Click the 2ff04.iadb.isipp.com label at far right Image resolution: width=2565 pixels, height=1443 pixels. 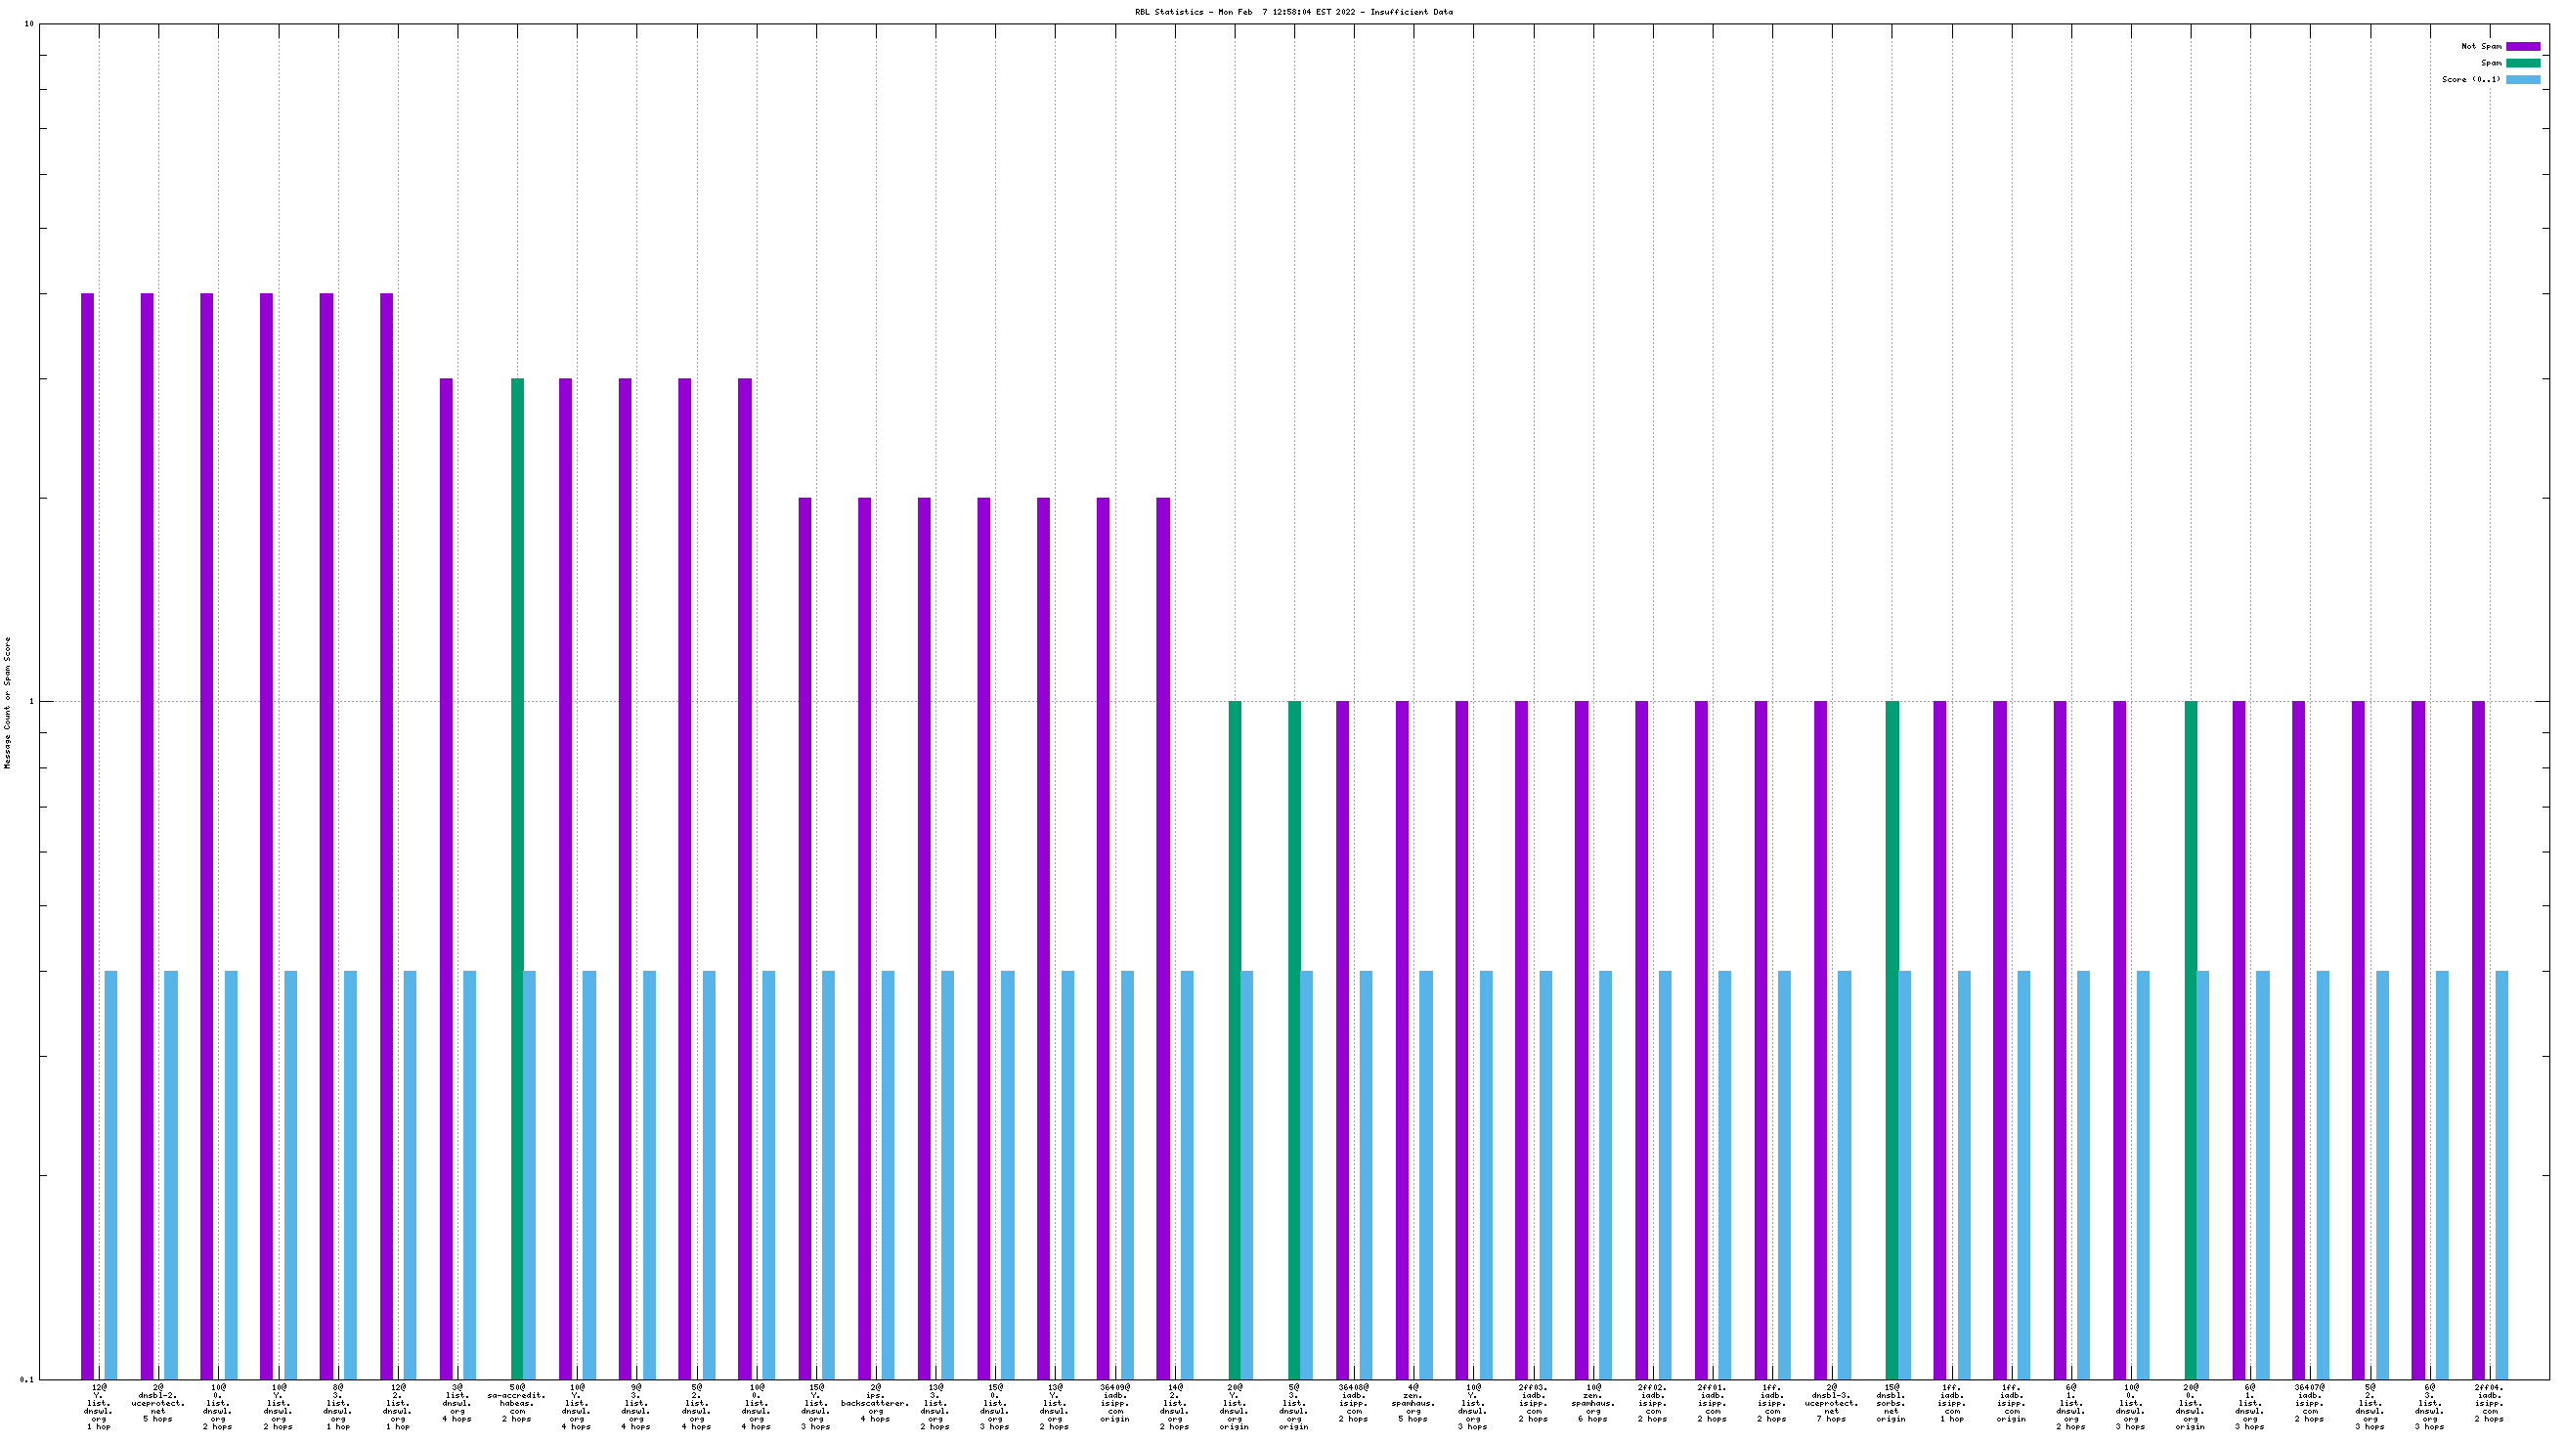click(x=2489, y=1403)
